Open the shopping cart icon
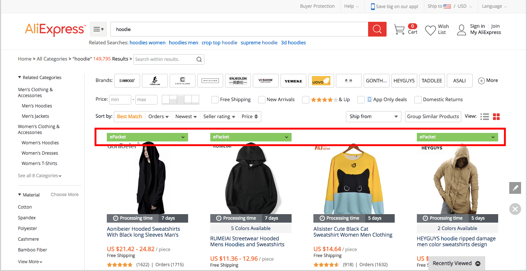 (x=399, y=30)
